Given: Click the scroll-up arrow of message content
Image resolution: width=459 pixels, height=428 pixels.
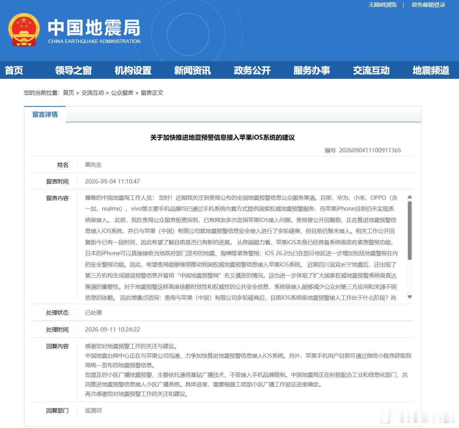Looking at the screenshot, I should (x=410, y=197).
